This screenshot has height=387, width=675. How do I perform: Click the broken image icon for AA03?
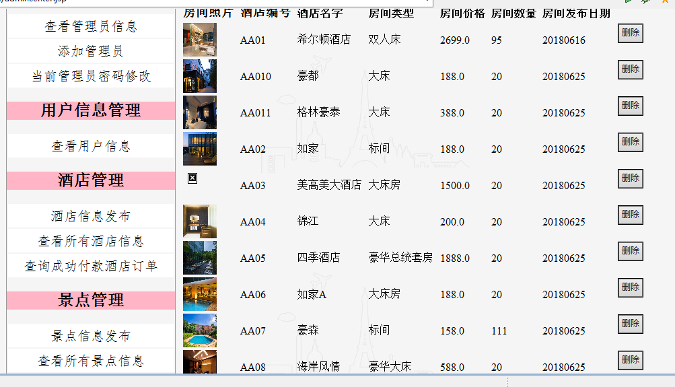192,178
